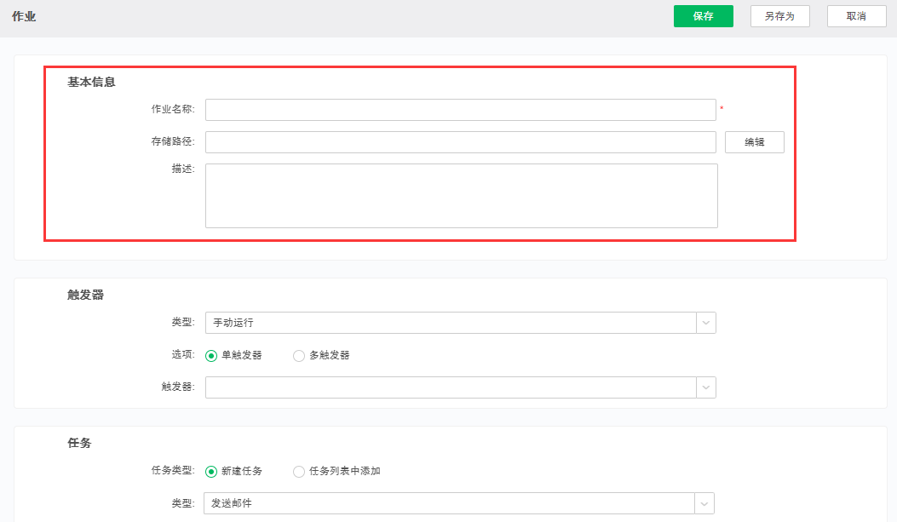Click inside the 描述 text area
Image resolution: width=897 pixels, height=522 pixels.
(461, 196)
